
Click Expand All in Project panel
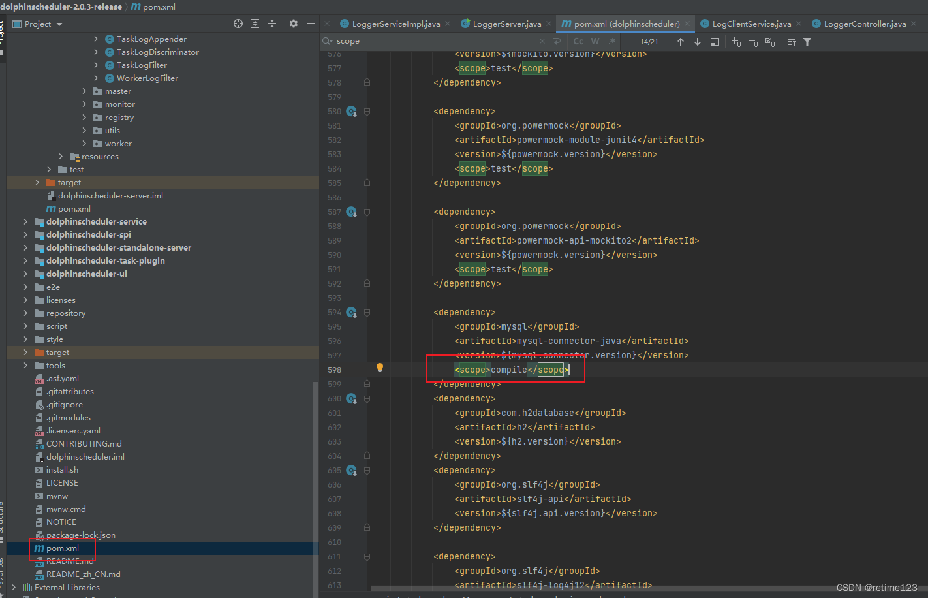pos(255,24)
